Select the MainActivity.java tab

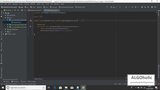point(52,10)
